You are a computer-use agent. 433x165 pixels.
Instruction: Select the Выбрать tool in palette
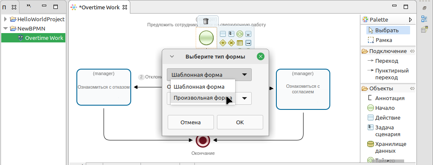388,30
